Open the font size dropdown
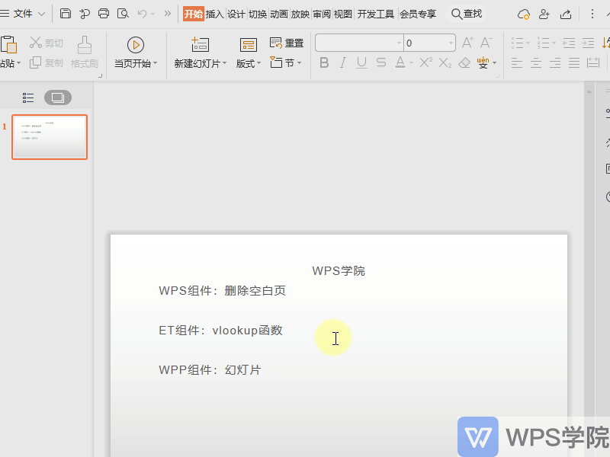This screenshot has height=457, width=610. click(451, 43)
